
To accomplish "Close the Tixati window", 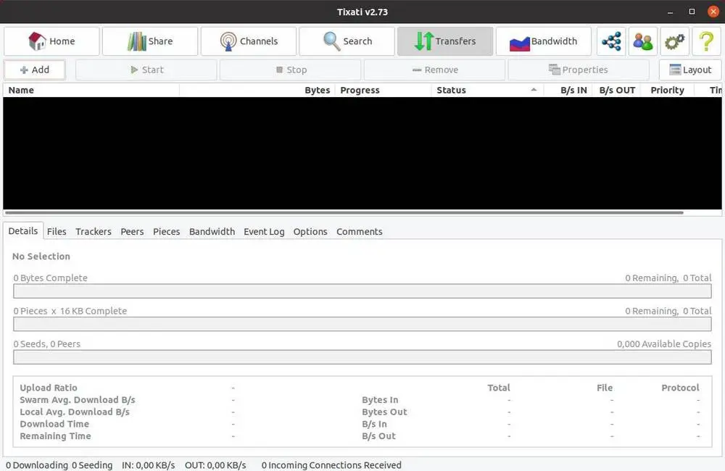I will coord(713,12).
